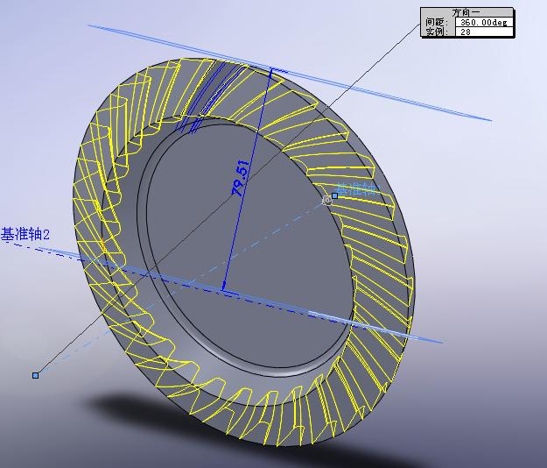Click the 方向一 callout header

click(x=466, y=12)
